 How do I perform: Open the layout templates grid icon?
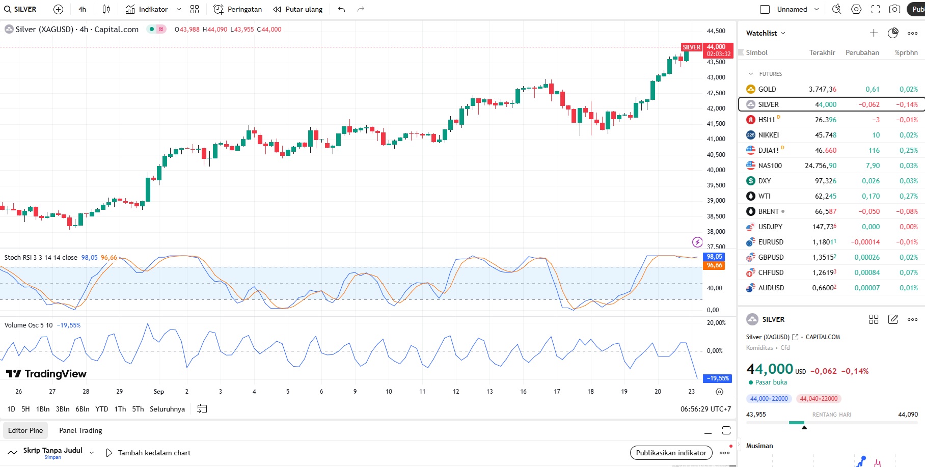click(x=195, y=9)
